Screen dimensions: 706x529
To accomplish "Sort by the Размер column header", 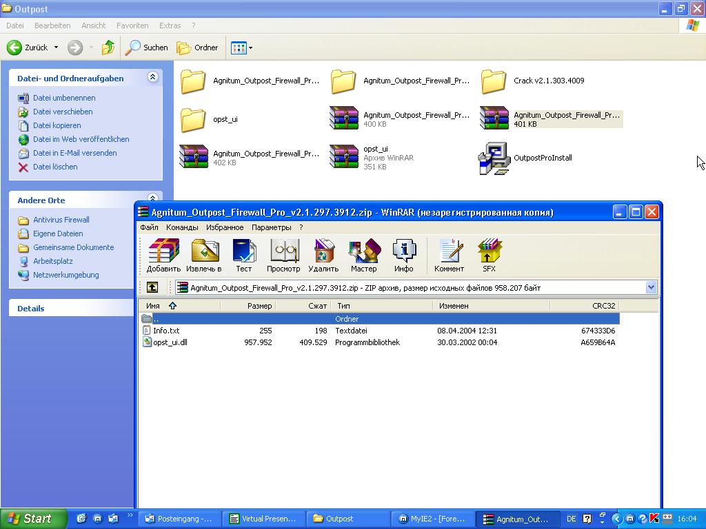I will (x=248, y=306).
